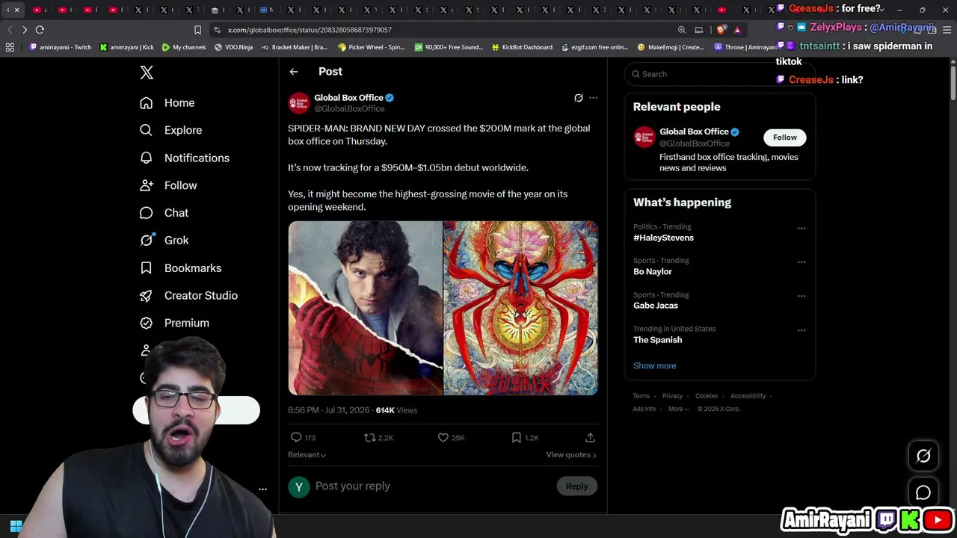957x538 pixels.
Task: Open the post's more options menu
Action: click(x=593, y=98)
